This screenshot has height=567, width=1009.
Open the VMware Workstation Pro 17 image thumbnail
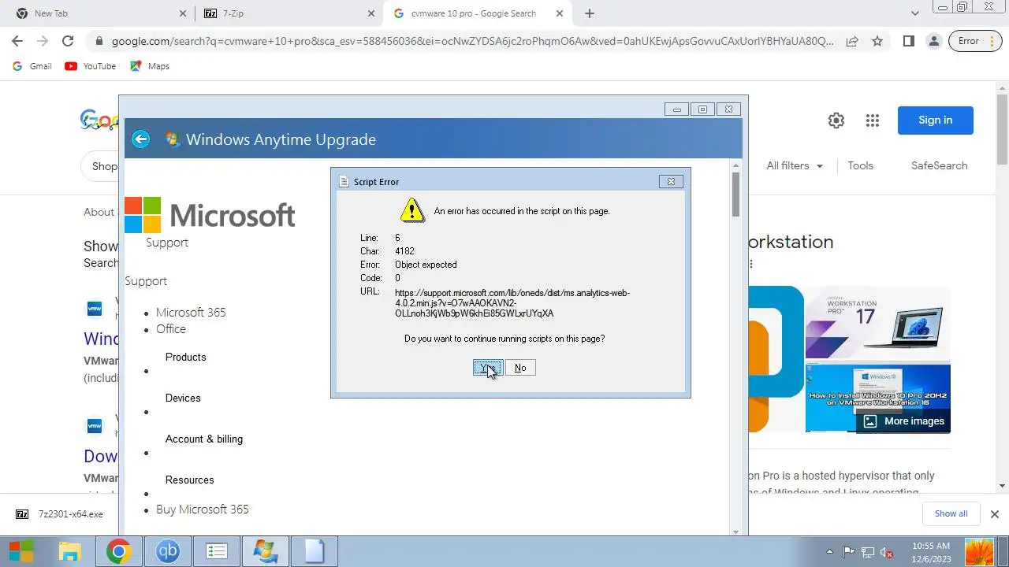tap(877, 322)
